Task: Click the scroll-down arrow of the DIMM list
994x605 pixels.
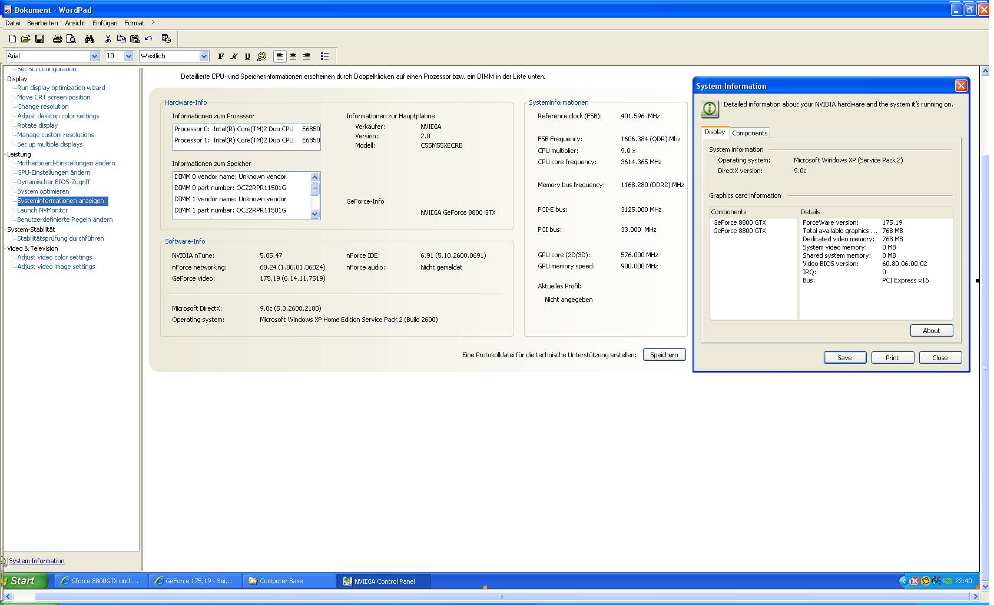Action: (x=314, y=214)
